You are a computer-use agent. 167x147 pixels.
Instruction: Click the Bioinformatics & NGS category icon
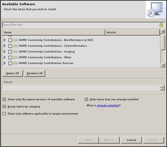coord(15,40)
